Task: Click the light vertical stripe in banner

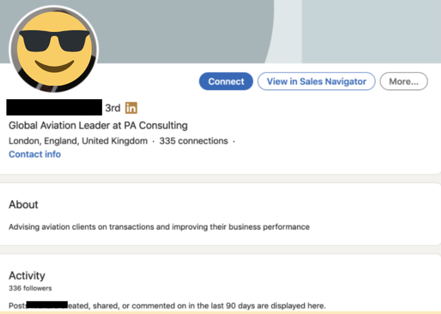Action: 288,31
